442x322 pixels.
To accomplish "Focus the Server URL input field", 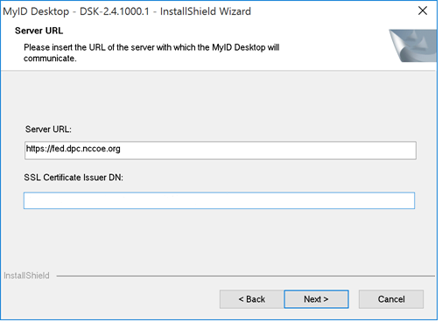I will 221,150.
